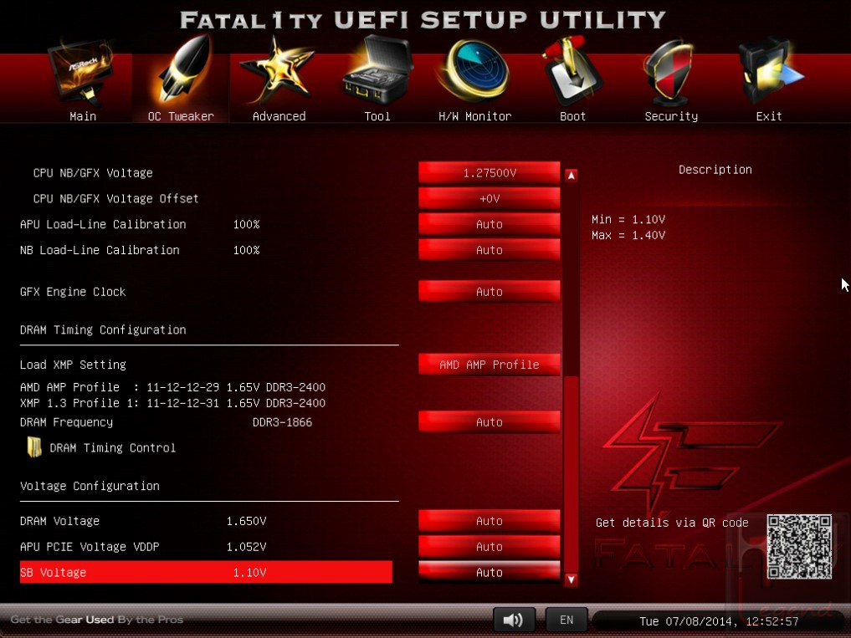
Task: Select the SB Voltage row
Action: (x=206, y=572)
